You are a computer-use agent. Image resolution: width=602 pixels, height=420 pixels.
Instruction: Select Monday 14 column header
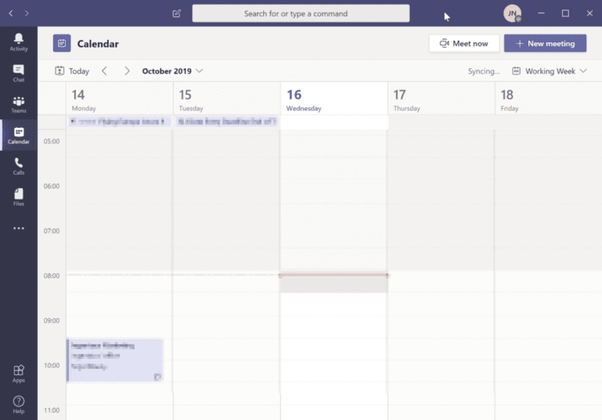pos(119,98)
